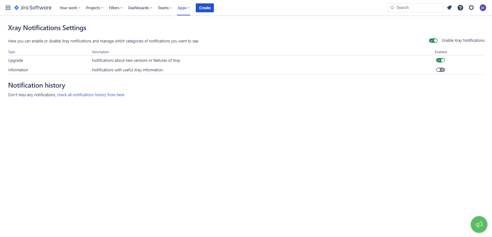
Task: Open the check all notifications history link
Action: [91, 95]
